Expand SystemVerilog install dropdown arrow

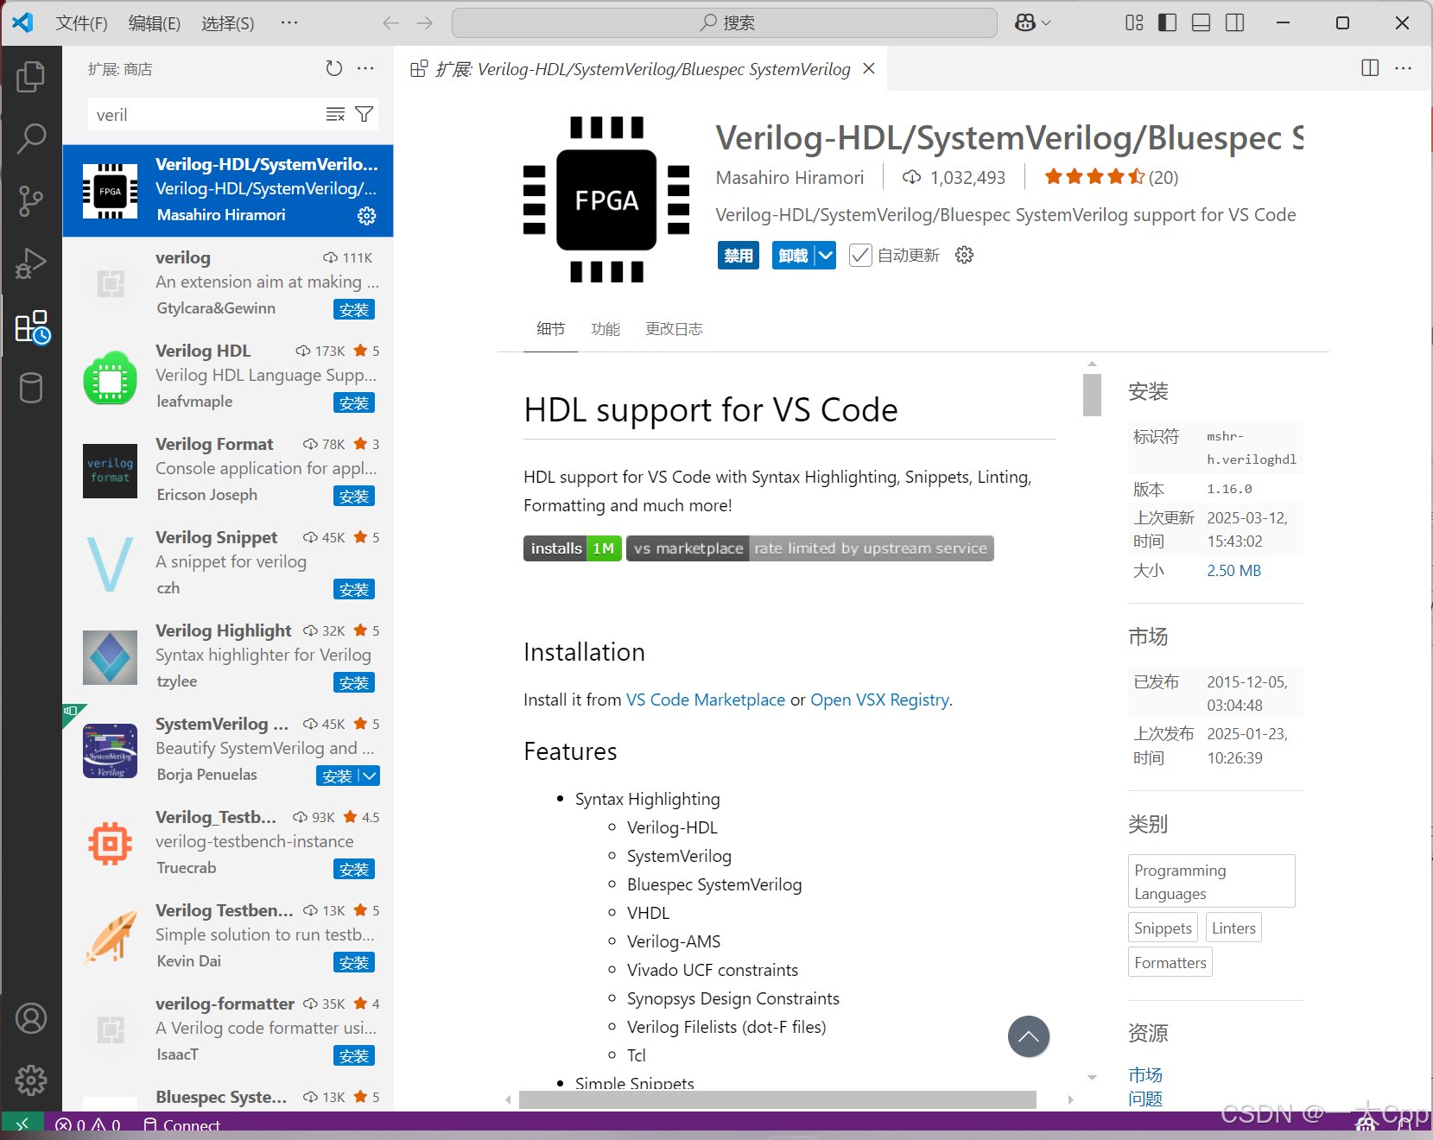coord(370,776)
